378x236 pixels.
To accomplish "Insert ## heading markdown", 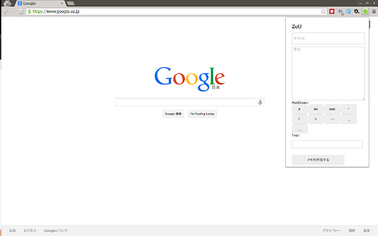I will coord(316,109).
